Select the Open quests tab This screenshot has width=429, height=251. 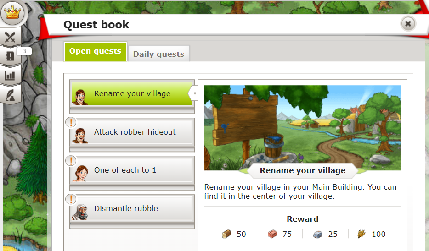click(95, 52)
